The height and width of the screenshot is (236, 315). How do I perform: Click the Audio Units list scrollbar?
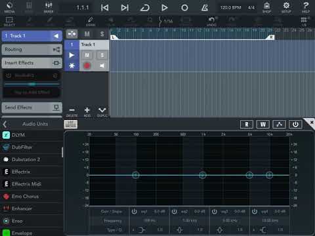[x=62, y=152]
